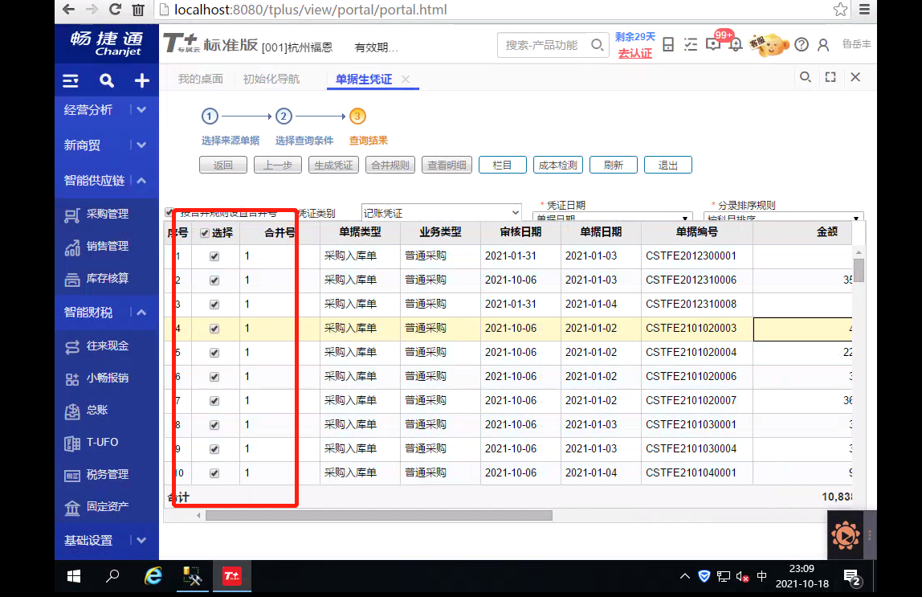Screen dimensions: 922x597
Task: Switch to 我的桌面 tab
Action: [x=201, y=79]
